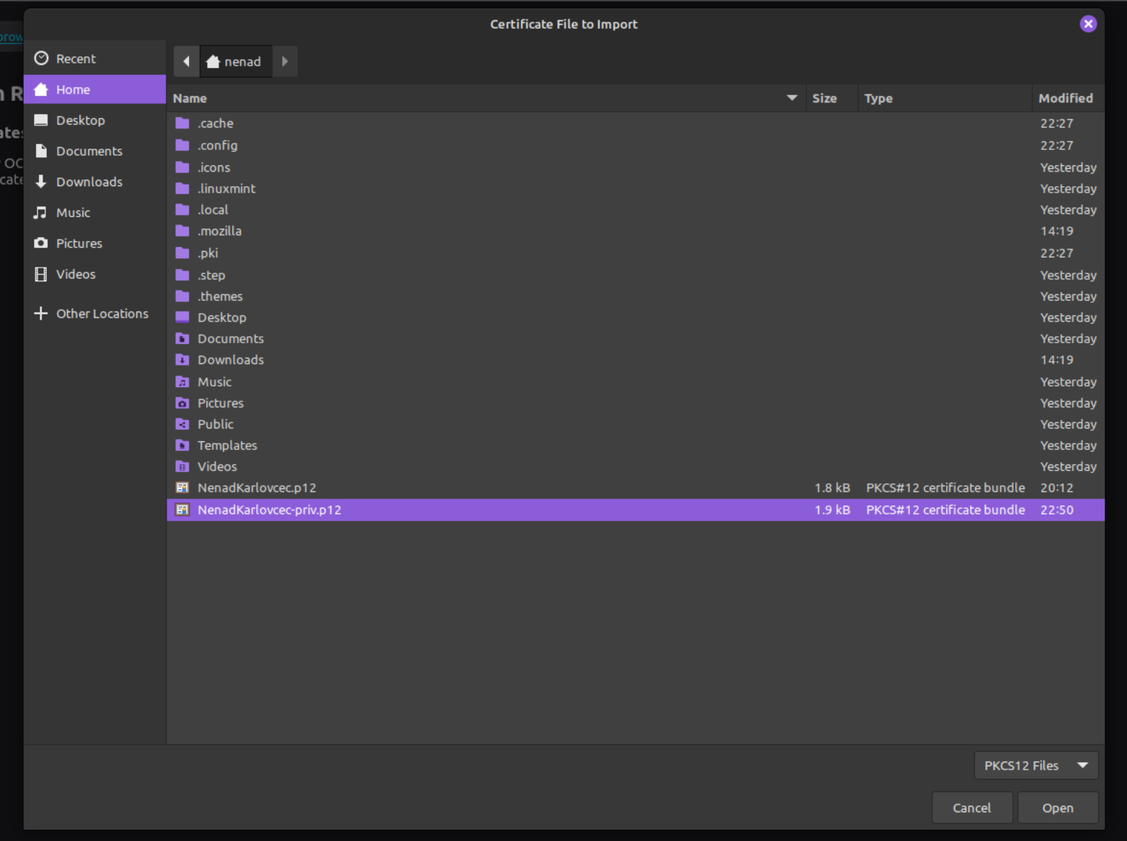Open Downloads in the sidebar
This screenshot has width=1127, height=841.
[95, 182]
